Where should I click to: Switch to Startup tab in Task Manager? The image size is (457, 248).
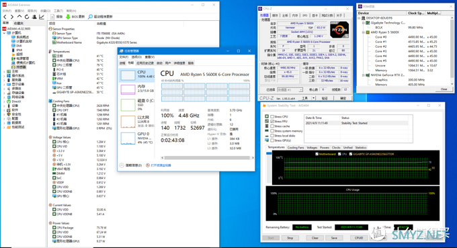point(159,63)
